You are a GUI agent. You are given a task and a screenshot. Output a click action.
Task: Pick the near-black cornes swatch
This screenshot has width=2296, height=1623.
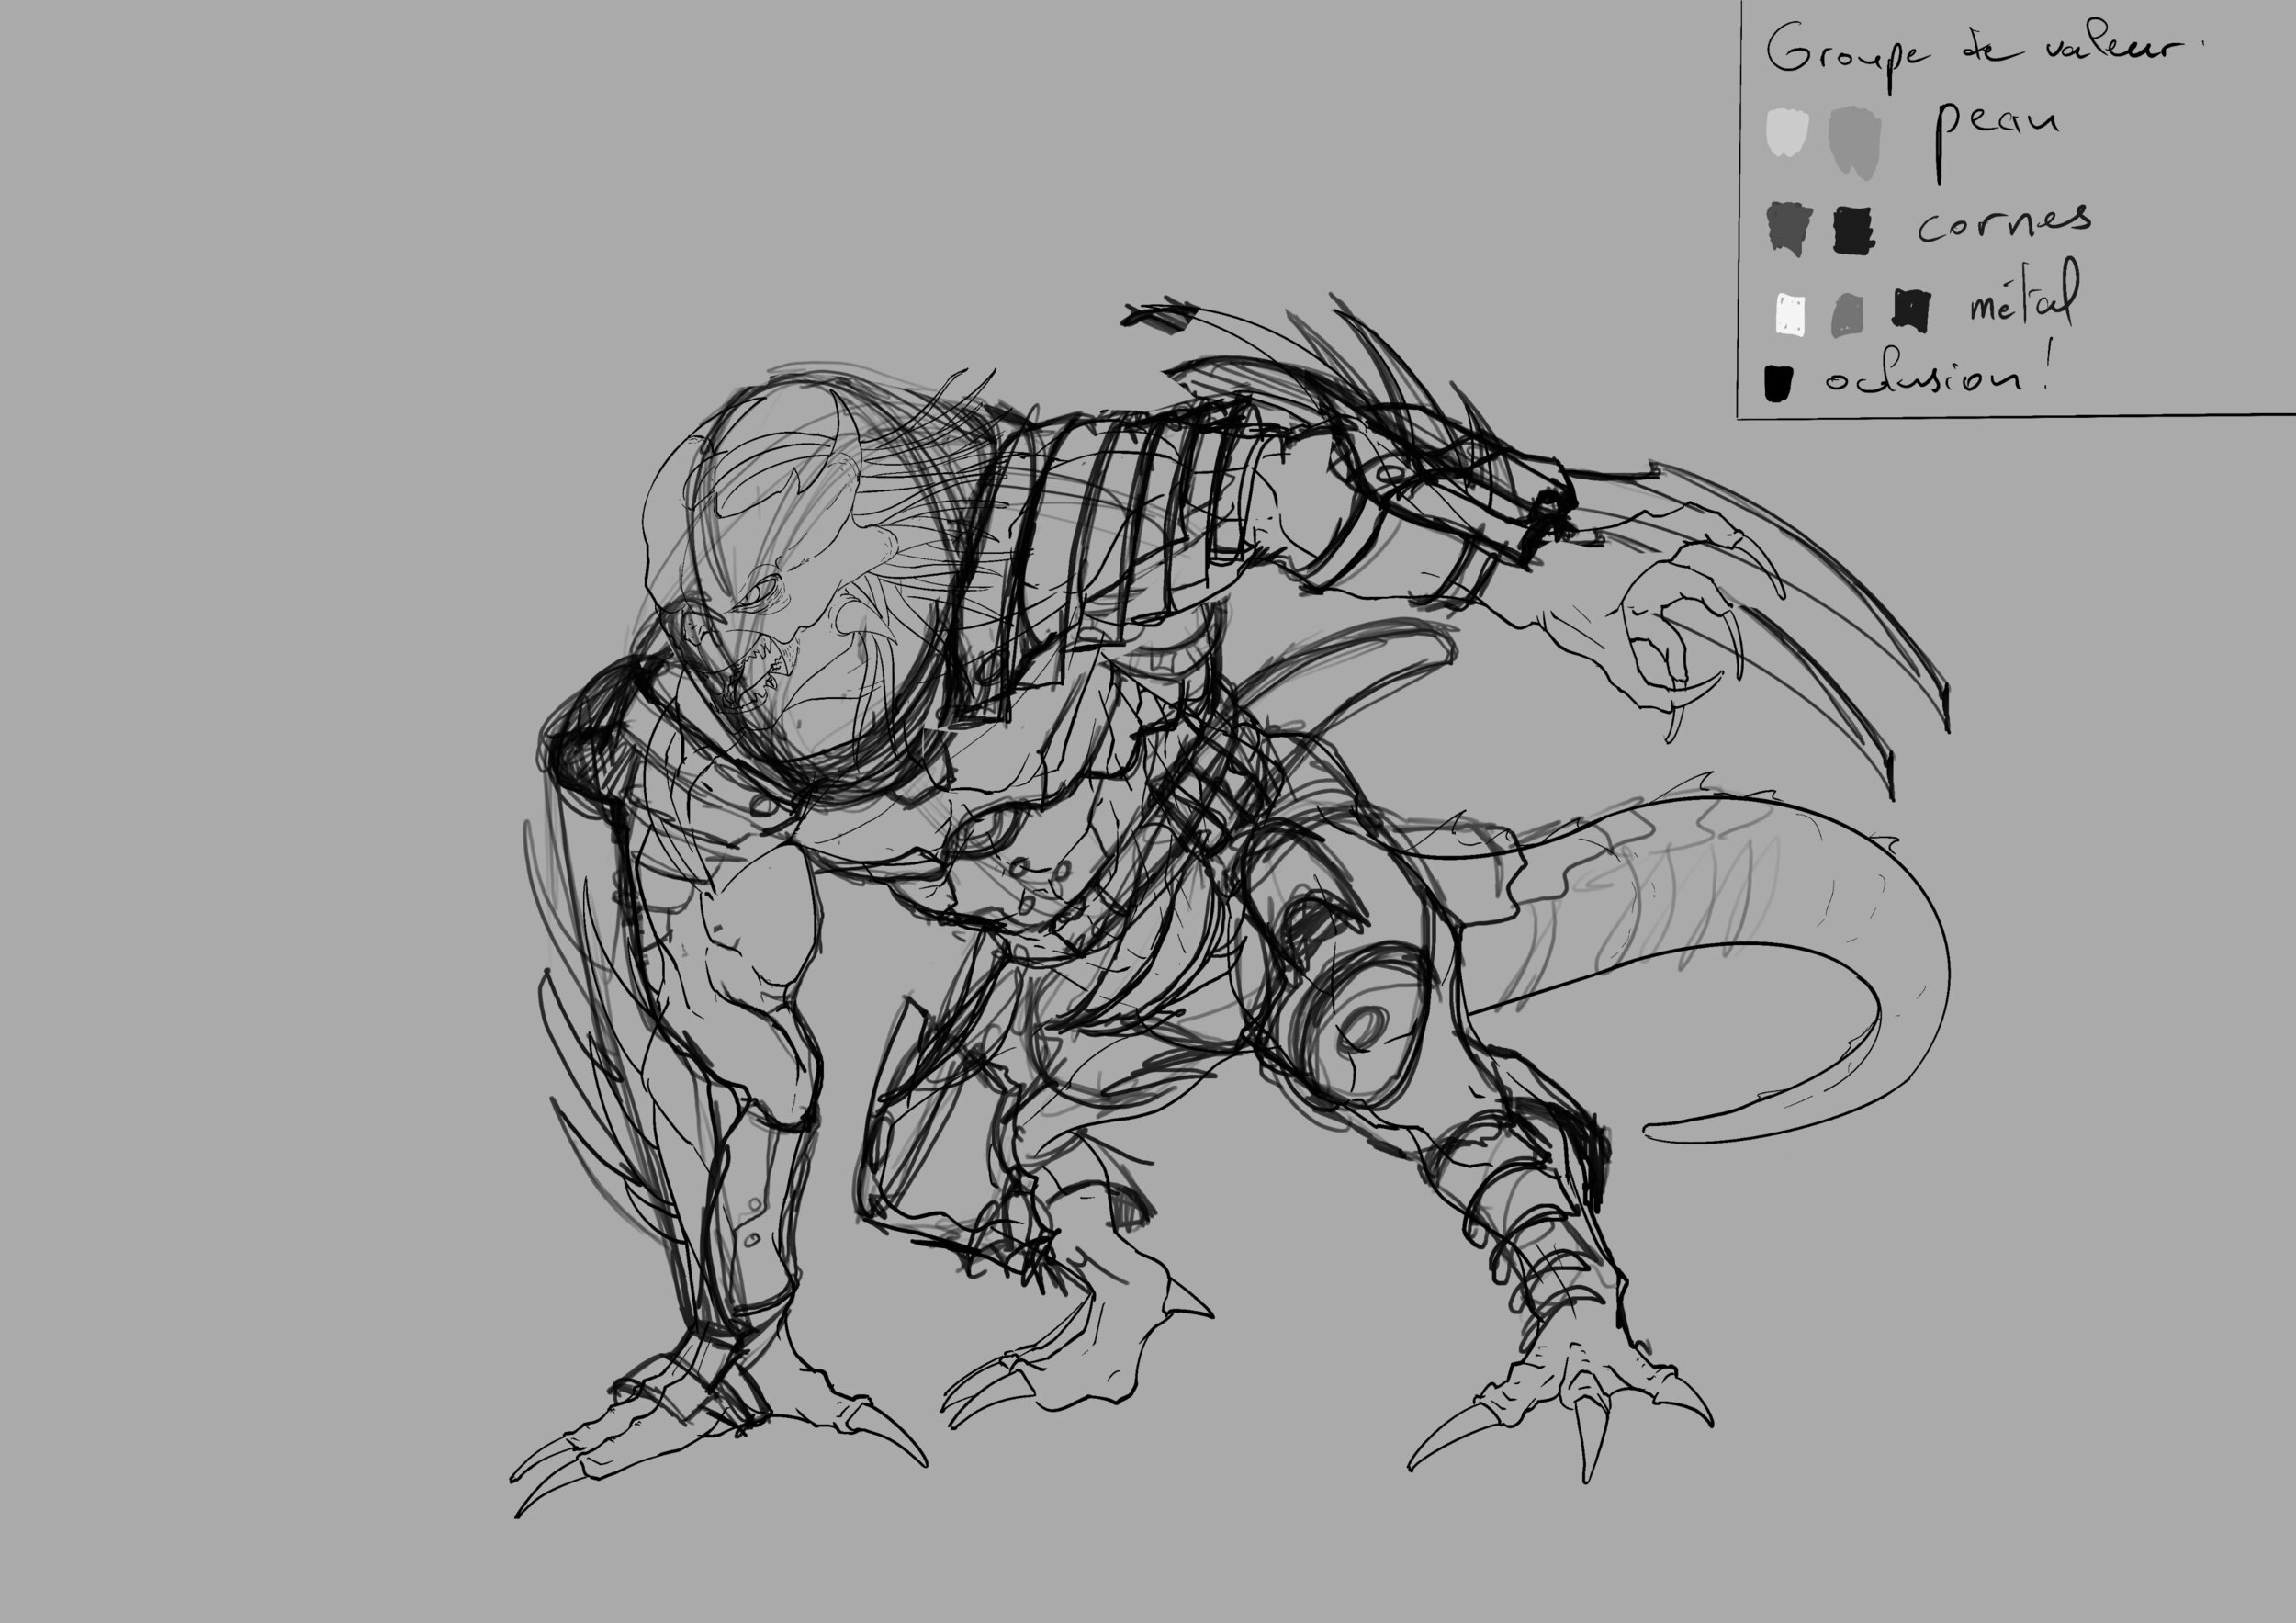click(x=1853, y=229)
